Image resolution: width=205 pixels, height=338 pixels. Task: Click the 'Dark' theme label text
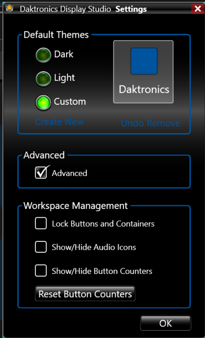64,54
